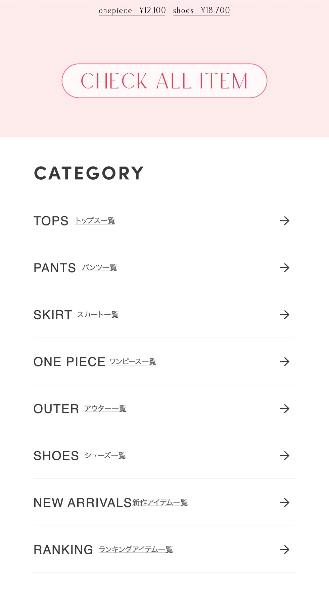Open the onepiece ¥12,100 link

pyautogui.click(x=132, y=10)
